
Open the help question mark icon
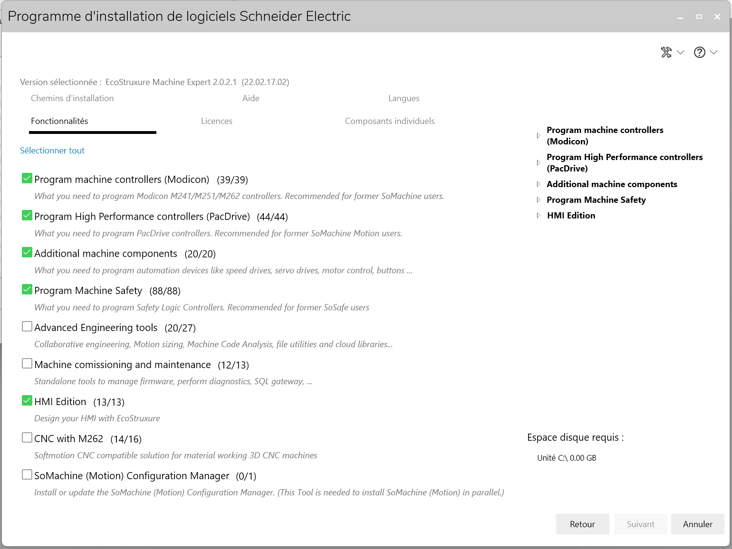[x=699, y=52]
